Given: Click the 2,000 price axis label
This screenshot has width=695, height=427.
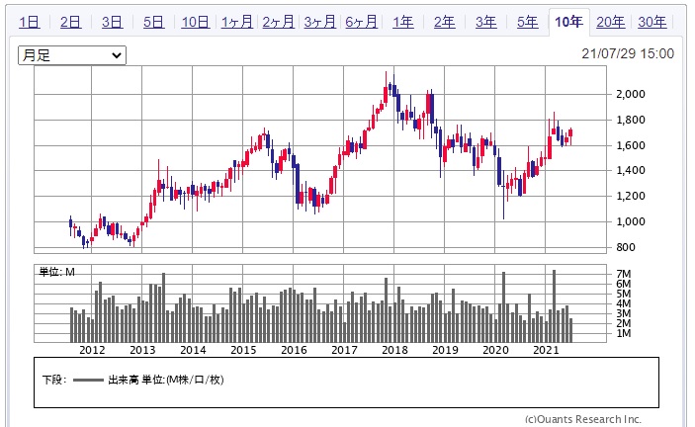Looking at the screenshot, I should tap(631, 94).
